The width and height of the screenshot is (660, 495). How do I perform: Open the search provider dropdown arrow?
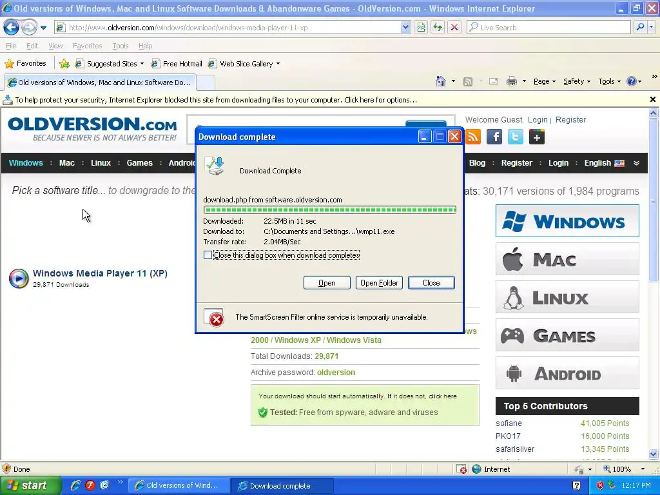pos(652,27)
